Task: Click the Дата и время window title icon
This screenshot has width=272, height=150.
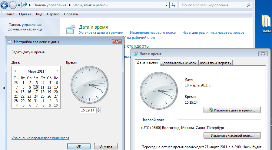Action: pos(136,54)
